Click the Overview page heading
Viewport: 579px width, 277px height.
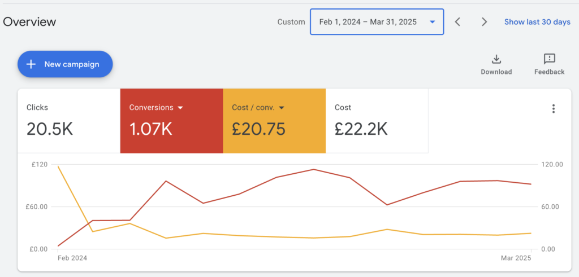pyautogui.click(x=29, y=22)
